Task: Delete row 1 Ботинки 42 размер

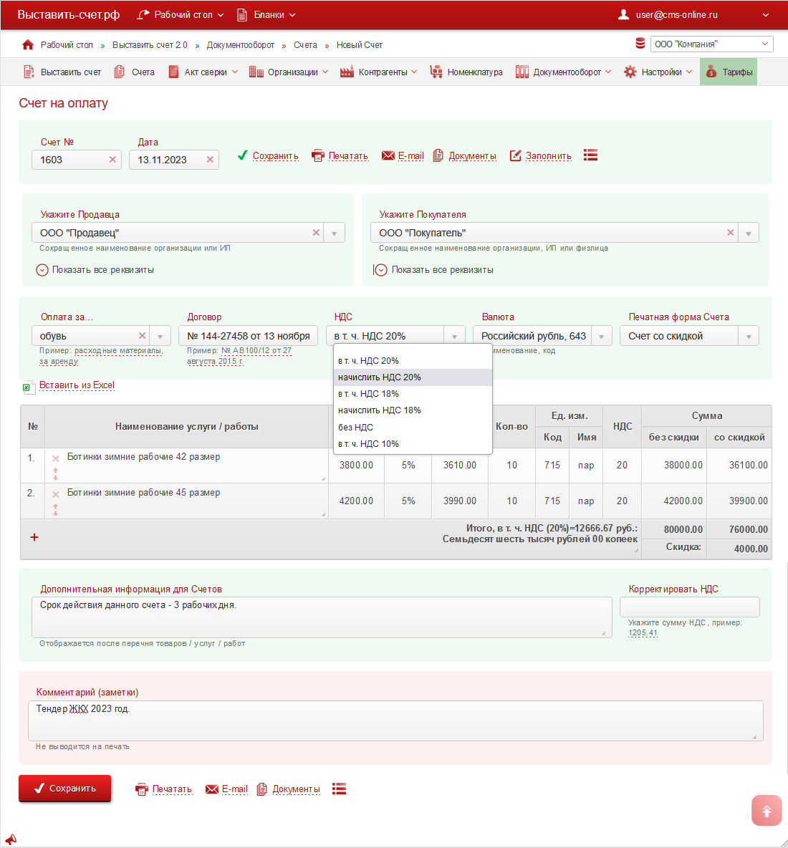Action: [56, 458]
